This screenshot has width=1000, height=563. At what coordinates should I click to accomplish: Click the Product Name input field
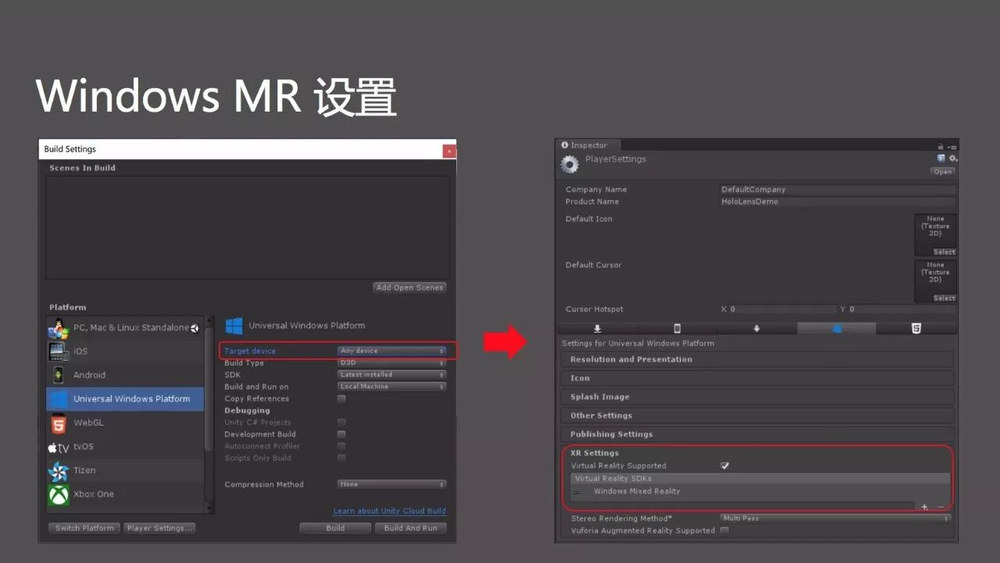(x=837, y=201)
